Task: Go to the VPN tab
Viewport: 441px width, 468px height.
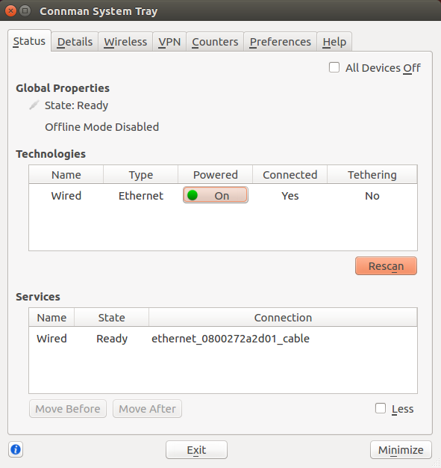Action: (x=169, y=42)
